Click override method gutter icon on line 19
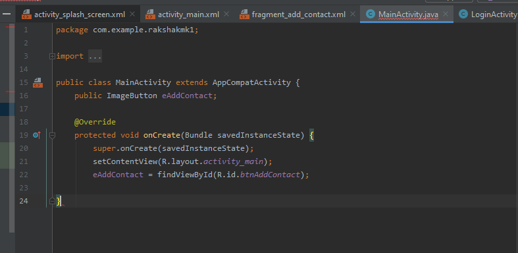The height and width of the screenshot is (253, 518). coord(37,135)
